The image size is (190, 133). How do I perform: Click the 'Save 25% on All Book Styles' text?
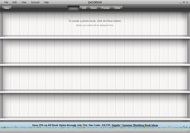pos(72,125)
